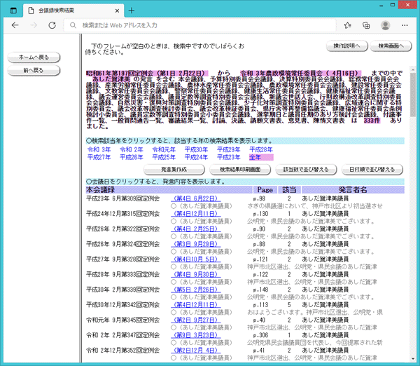Click the browser forward arrow
Screen dimensions: 420x366
(34, 25)
